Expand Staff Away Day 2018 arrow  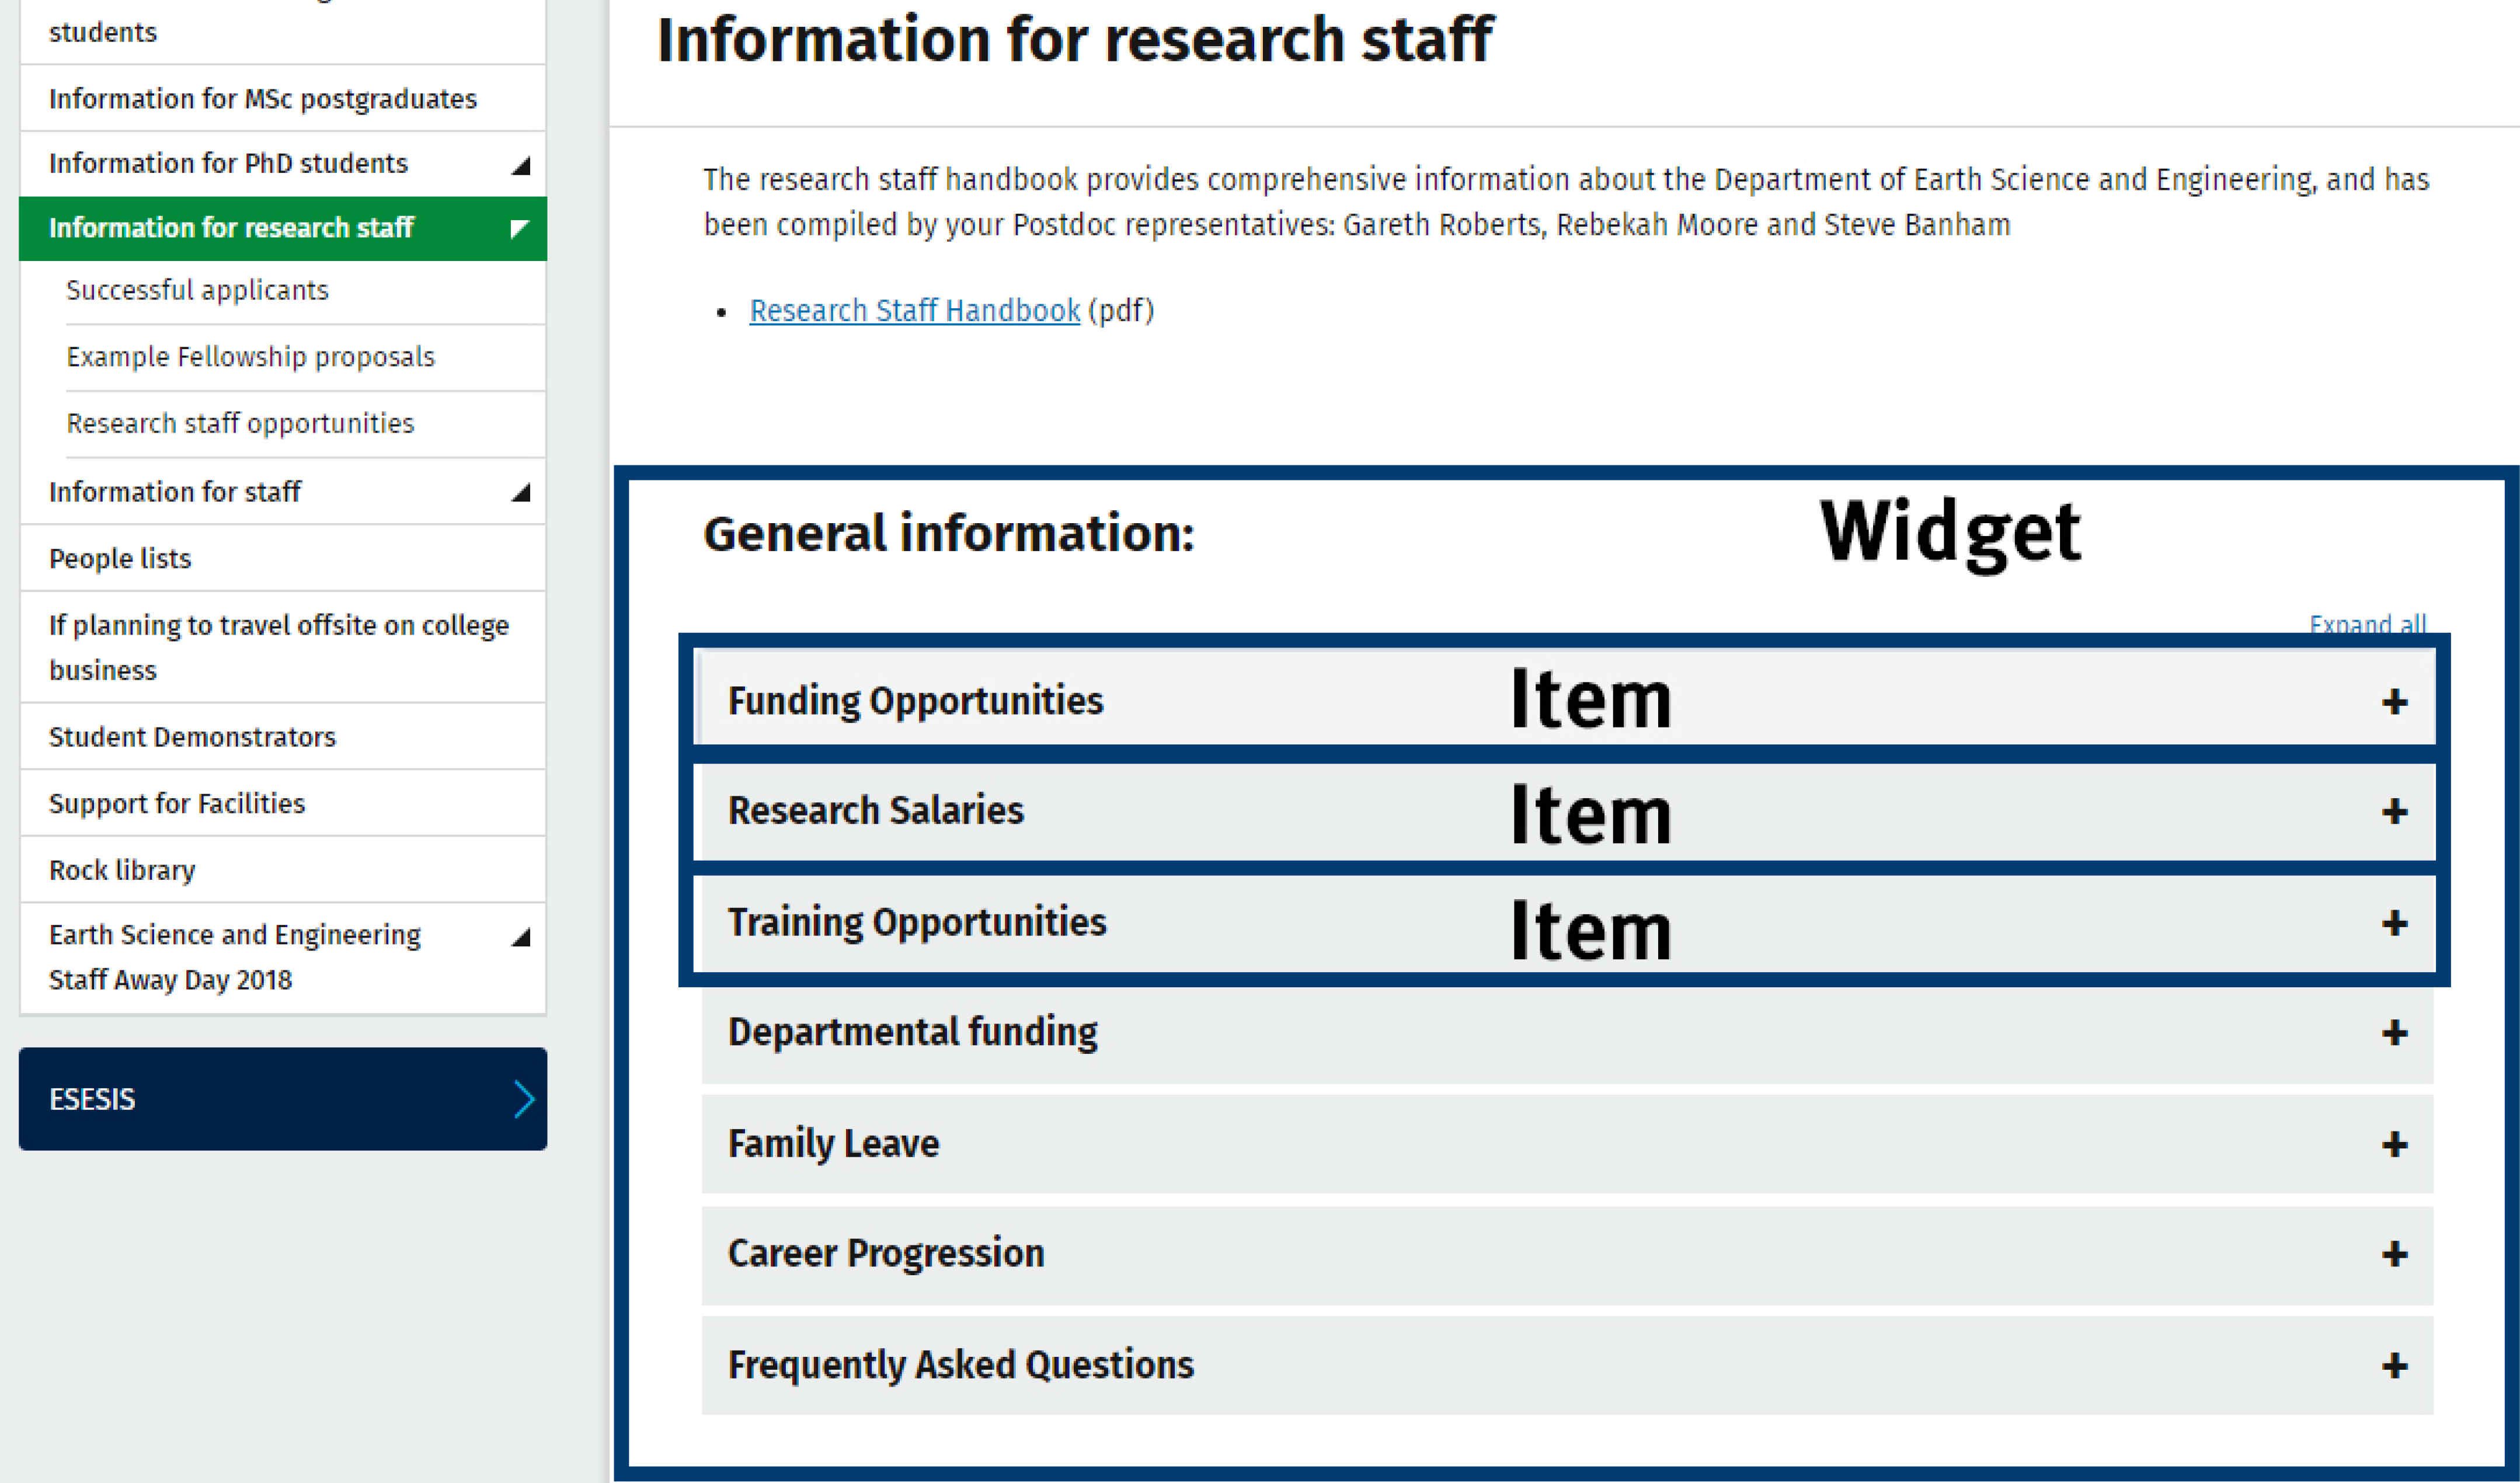click(x=520, y=937)
